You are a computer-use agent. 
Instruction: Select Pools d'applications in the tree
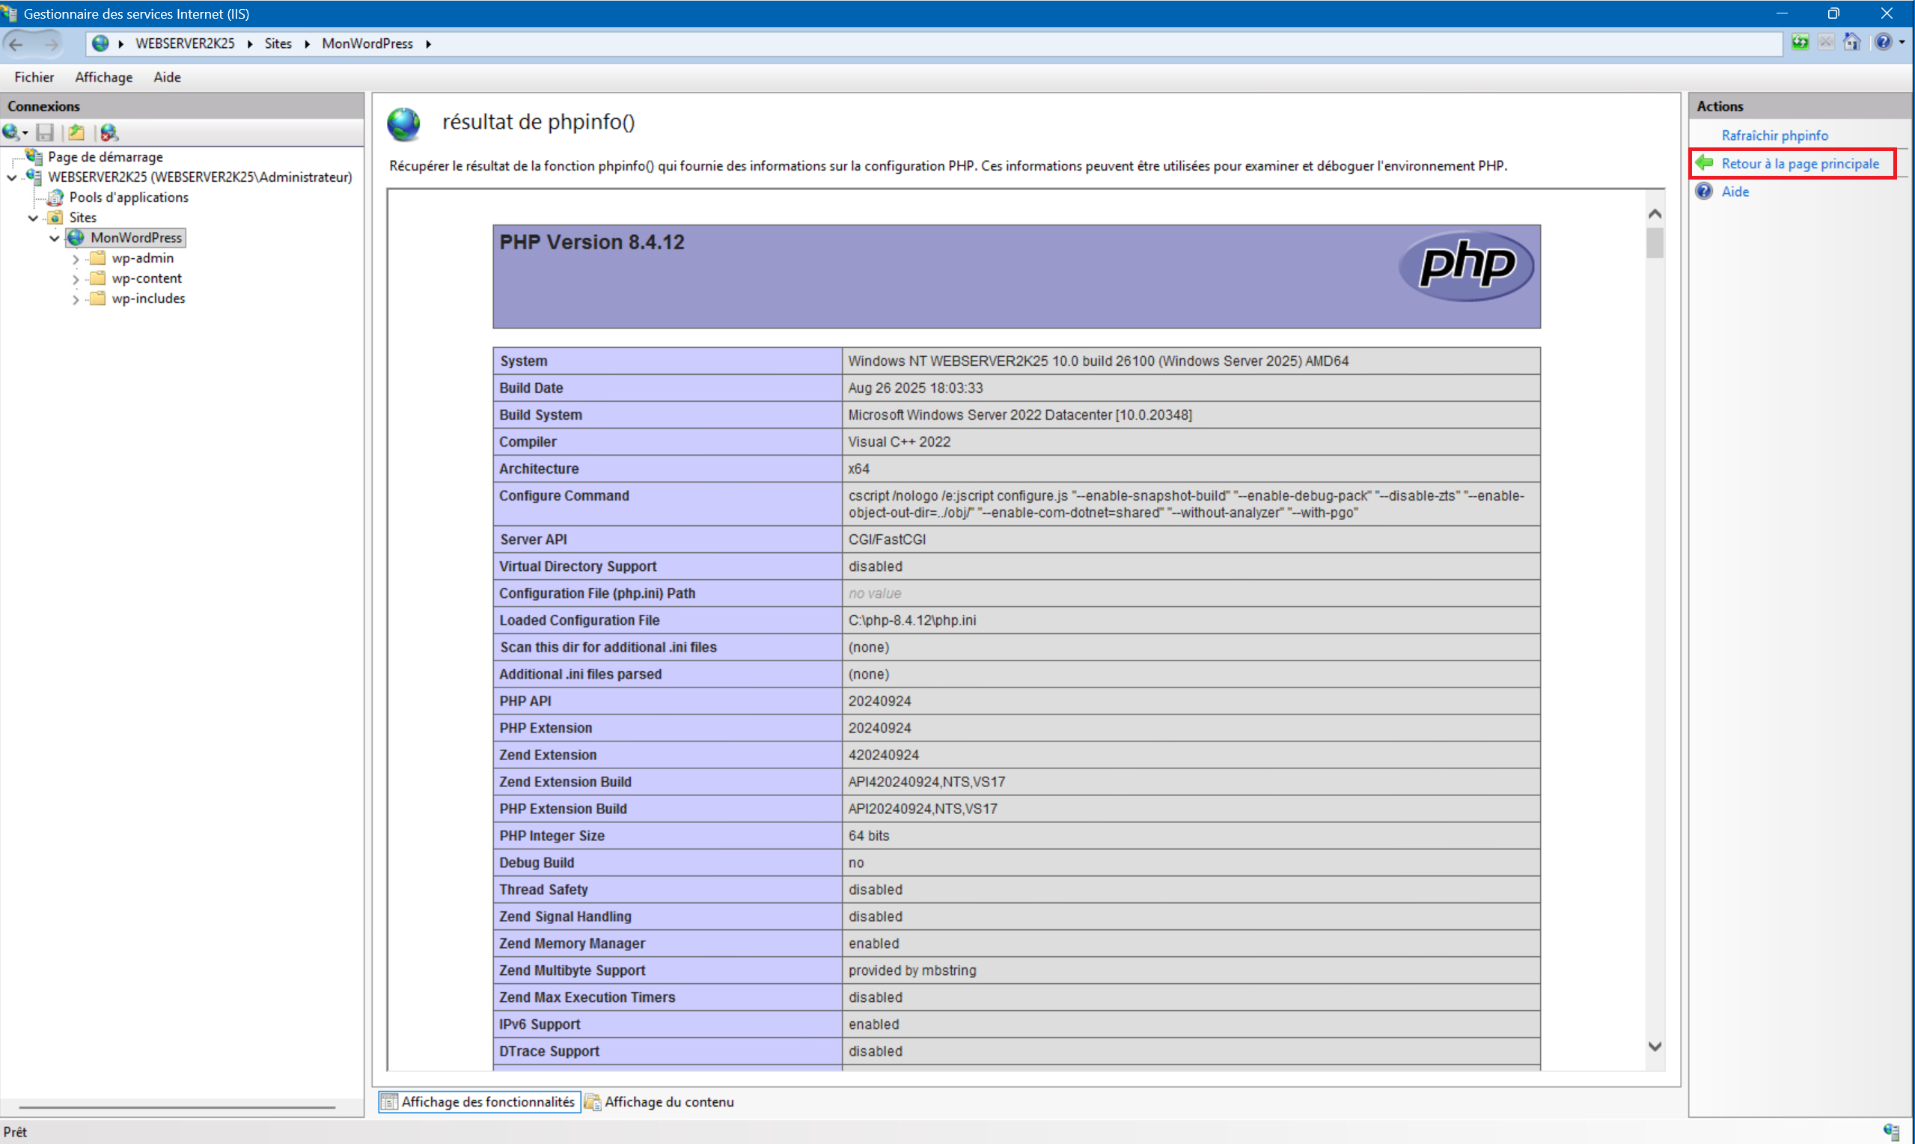pyautogui.click(x=128, y=198)
